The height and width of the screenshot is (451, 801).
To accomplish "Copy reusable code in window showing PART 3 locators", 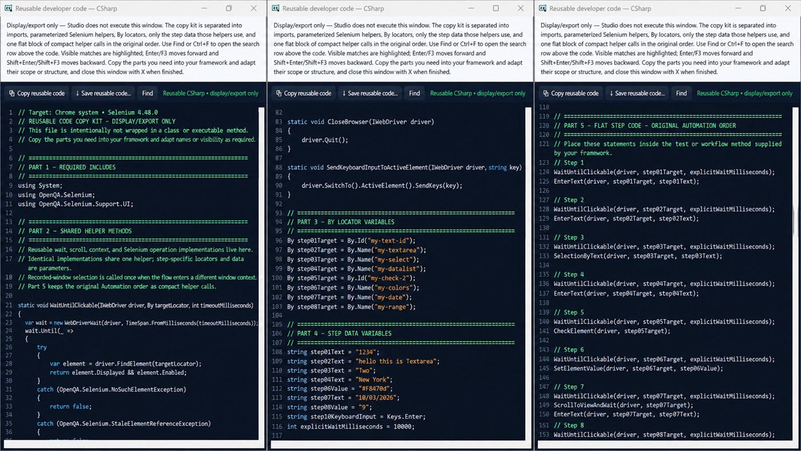I will (x=303, y=93).
